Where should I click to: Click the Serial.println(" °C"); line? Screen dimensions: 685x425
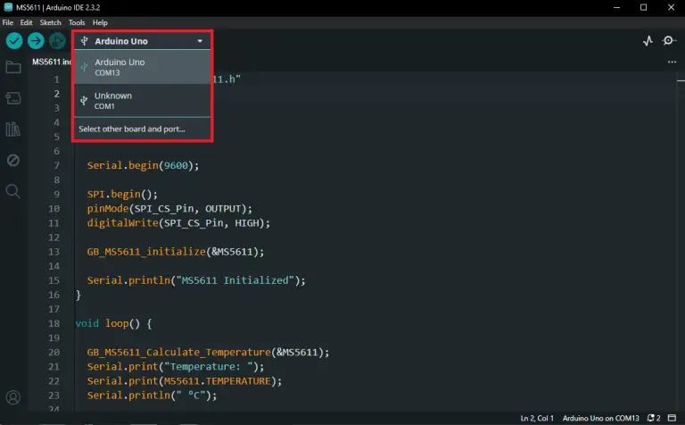pyautogui.click(x=152, y=396)
